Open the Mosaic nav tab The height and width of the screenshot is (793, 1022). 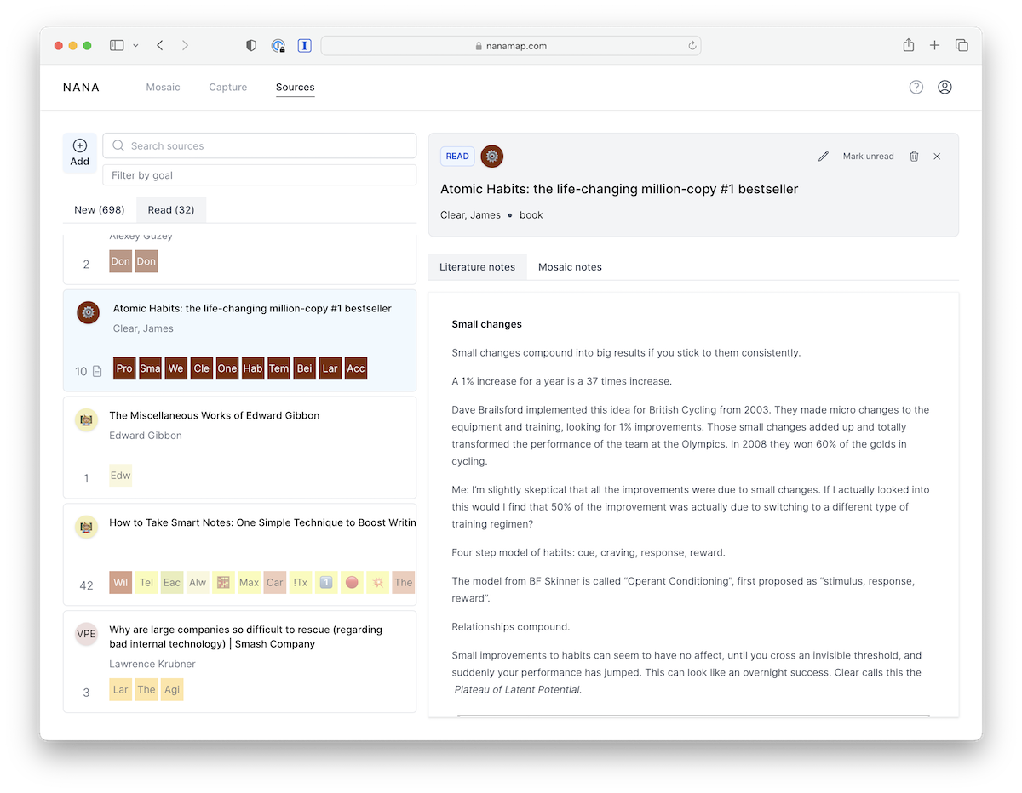click(x=163, y=87)
